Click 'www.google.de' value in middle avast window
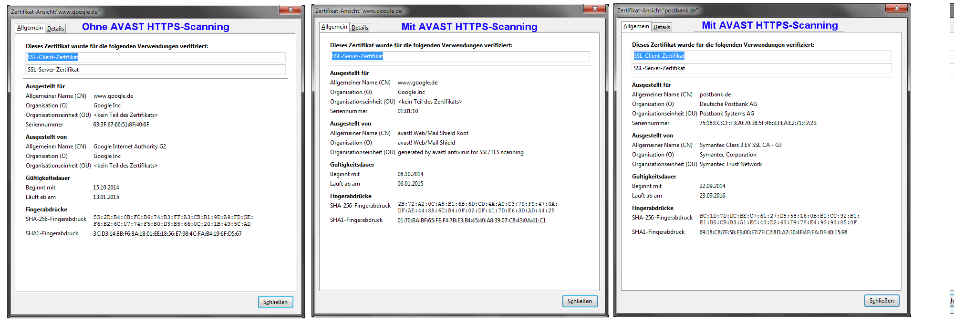The height and width of the screenshot is (325, 954). (x=417, y=83)
